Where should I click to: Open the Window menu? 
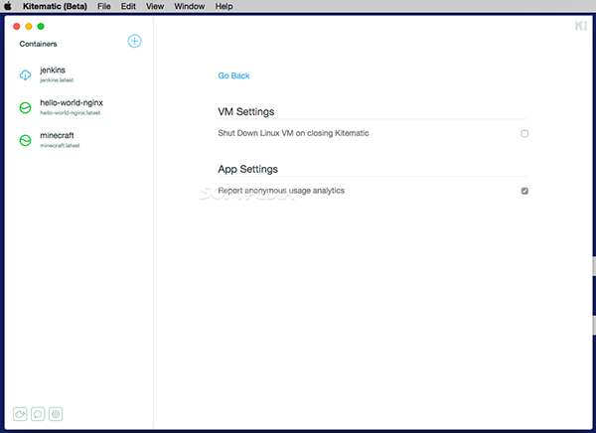189,6
